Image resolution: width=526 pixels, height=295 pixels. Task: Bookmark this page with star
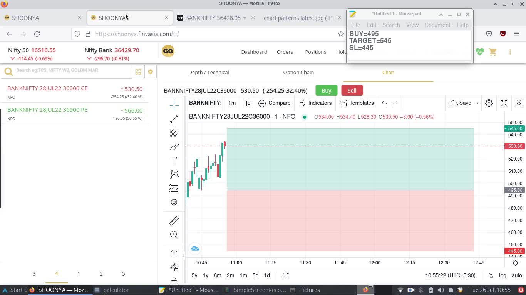tap(341, 34)
